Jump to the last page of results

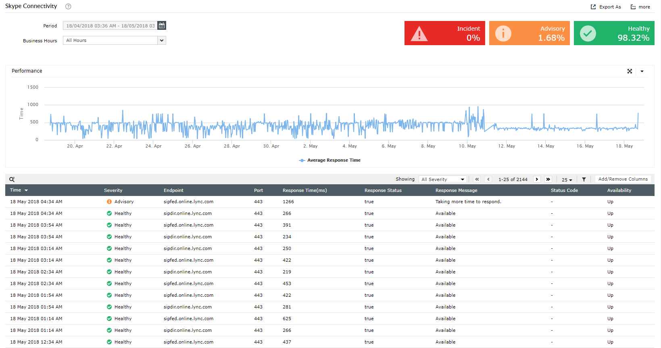coord(548,179)
